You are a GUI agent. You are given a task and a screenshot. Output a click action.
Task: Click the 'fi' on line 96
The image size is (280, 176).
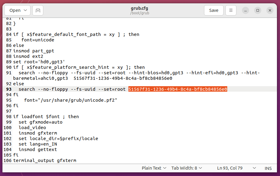pyautogui.click(x=16, y=106)
